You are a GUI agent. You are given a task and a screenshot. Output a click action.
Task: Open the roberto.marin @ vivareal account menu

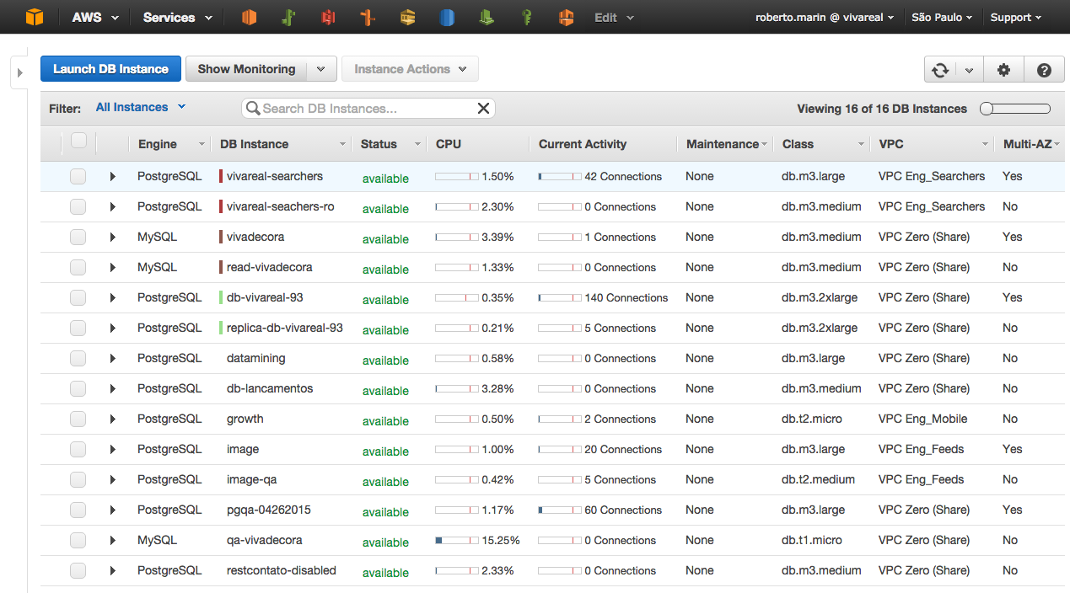pos(825,17)
